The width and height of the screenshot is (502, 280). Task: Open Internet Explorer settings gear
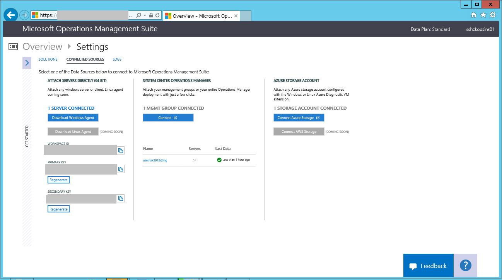click(x=492, y=15)
